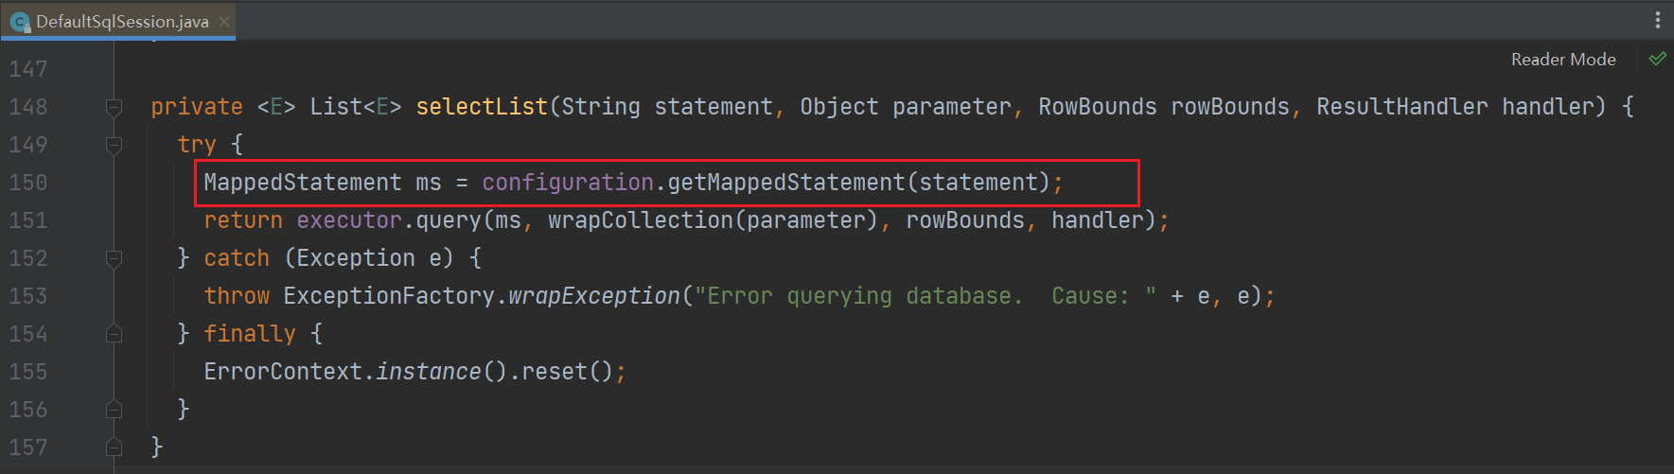The image size is (1674, 474).
Task: Click the getMappedStatement method call
Action: (x=785, y=183)
